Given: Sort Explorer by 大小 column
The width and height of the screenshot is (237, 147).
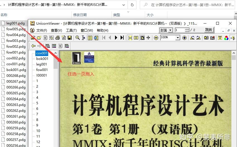Looking at the screenshot, I should point(150,15).
